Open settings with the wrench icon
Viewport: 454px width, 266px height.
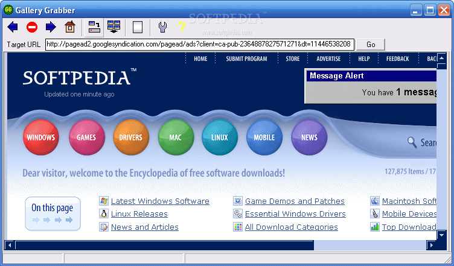[163, 27]
